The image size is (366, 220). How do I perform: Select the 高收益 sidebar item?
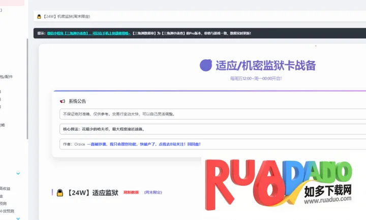pos(5,189)
